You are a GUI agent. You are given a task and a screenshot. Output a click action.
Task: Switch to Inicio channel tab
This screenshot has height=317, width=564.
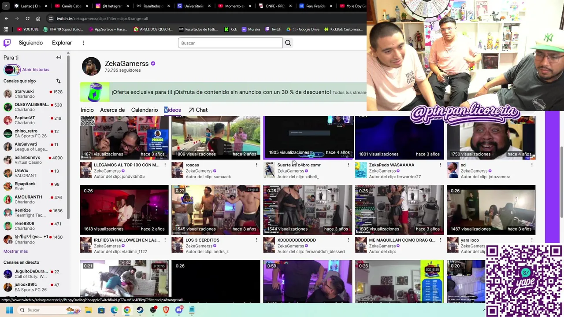click(x=87, y=110)
